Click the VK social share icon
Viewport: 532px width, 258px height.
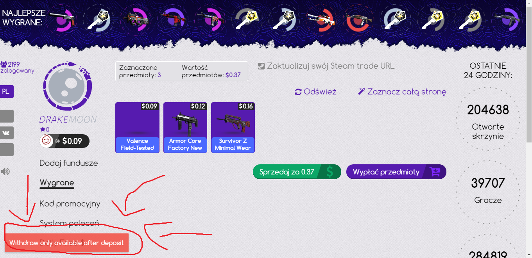[7, 133]
